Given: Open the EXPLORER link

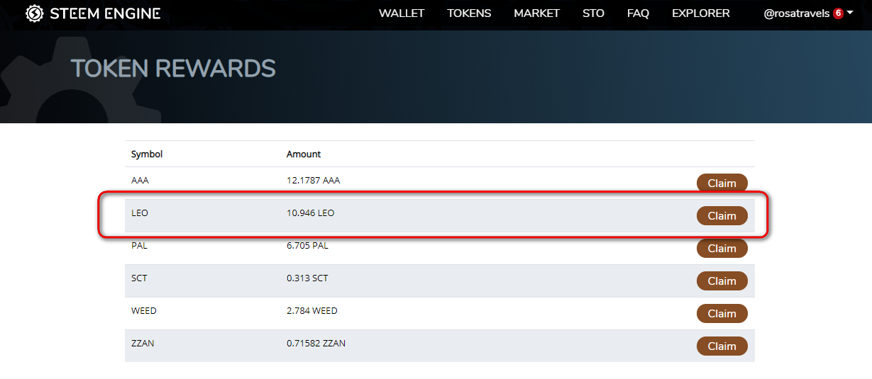Looking at the screenshot, I should coord(701,13).
